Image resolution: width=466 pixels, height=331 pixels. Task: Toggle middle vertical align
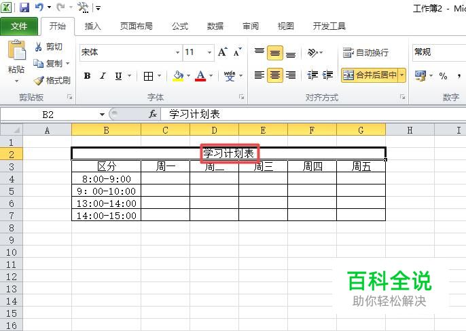tap(275, 53)
